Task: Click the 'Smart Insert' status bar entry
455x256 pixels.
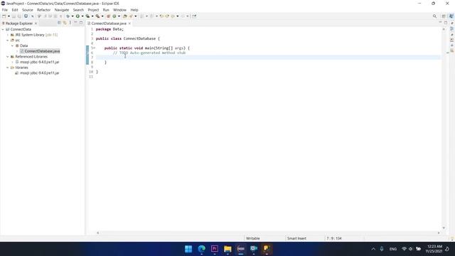Action: pyautogui.click(x=296, y=238)
